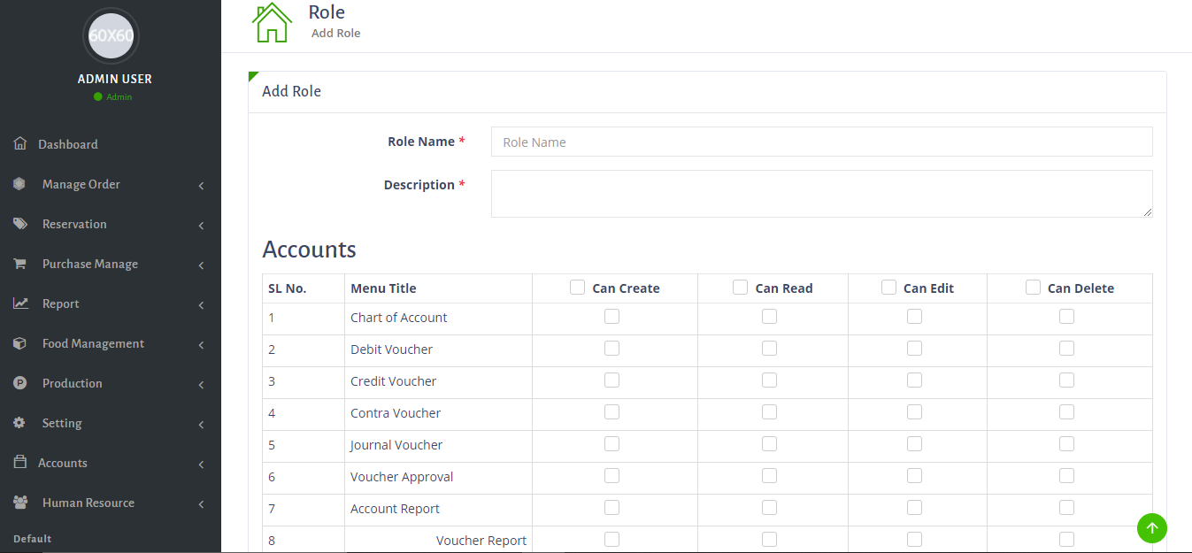Expand the Production menu arrow
1192x553 pixels.
[x=202, y=385]
